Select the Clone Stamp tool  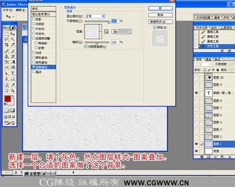(7, 56)
